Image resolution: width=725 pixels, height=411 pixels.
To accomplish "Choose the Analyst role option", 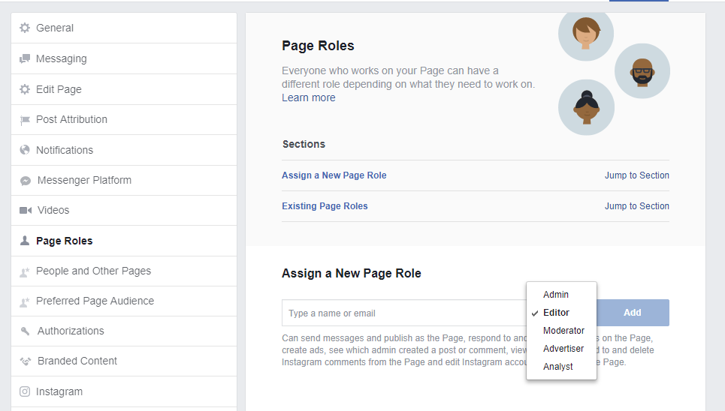I will 558,367.
